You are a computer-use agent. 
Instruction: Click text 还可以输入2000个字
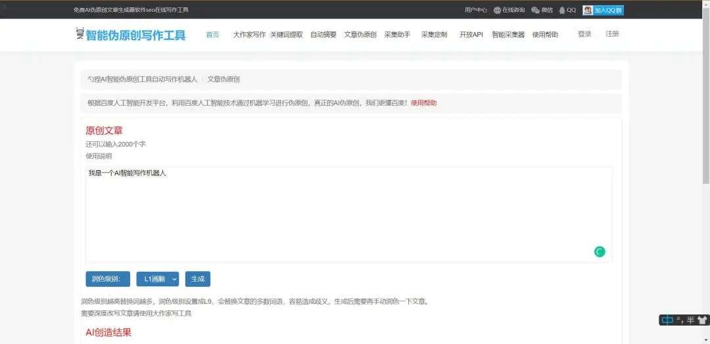pos(116,144)
